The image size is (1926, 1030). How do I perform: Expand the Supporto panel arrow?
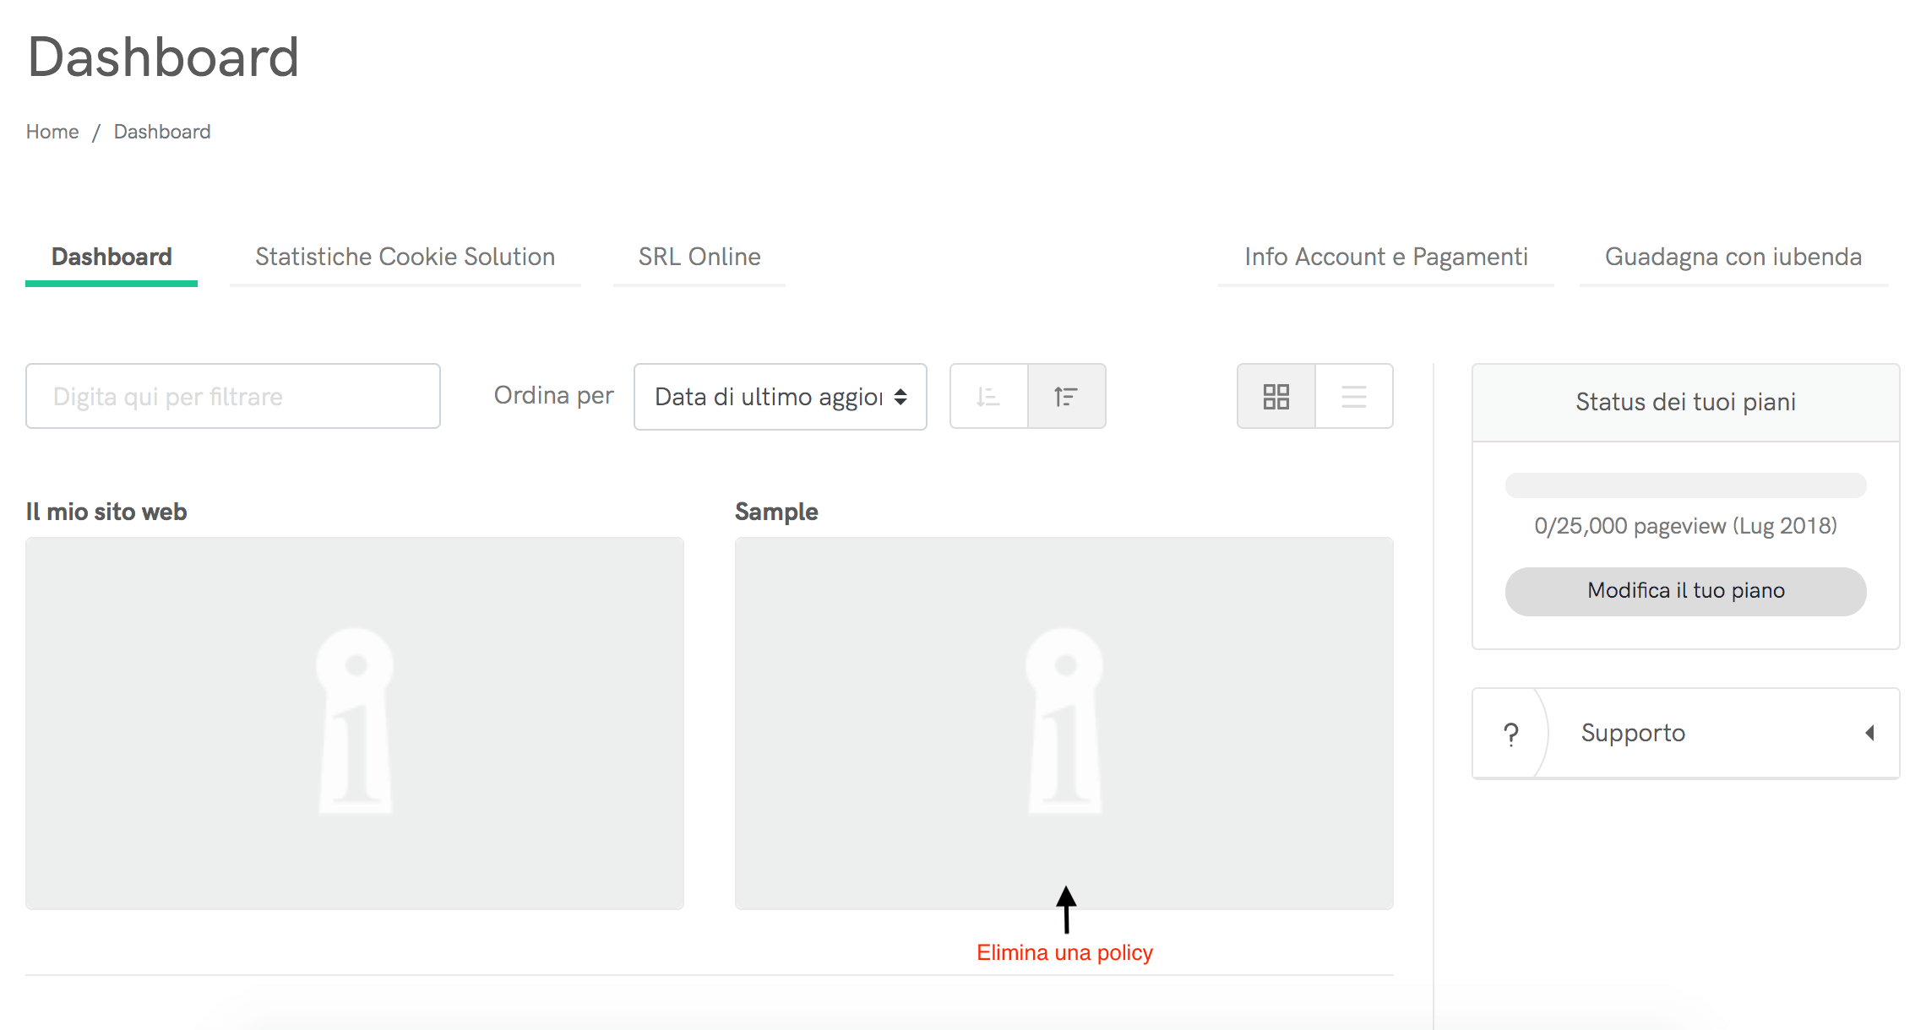point(1869,733)
